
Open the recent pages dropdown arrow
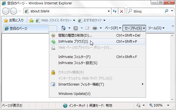tap(20, 11)
